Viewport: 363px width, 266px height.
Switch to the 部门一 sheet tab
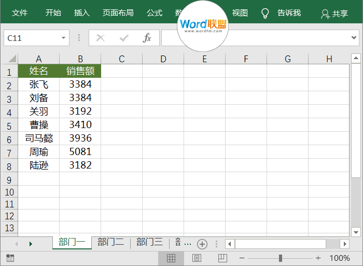point(72,243)
